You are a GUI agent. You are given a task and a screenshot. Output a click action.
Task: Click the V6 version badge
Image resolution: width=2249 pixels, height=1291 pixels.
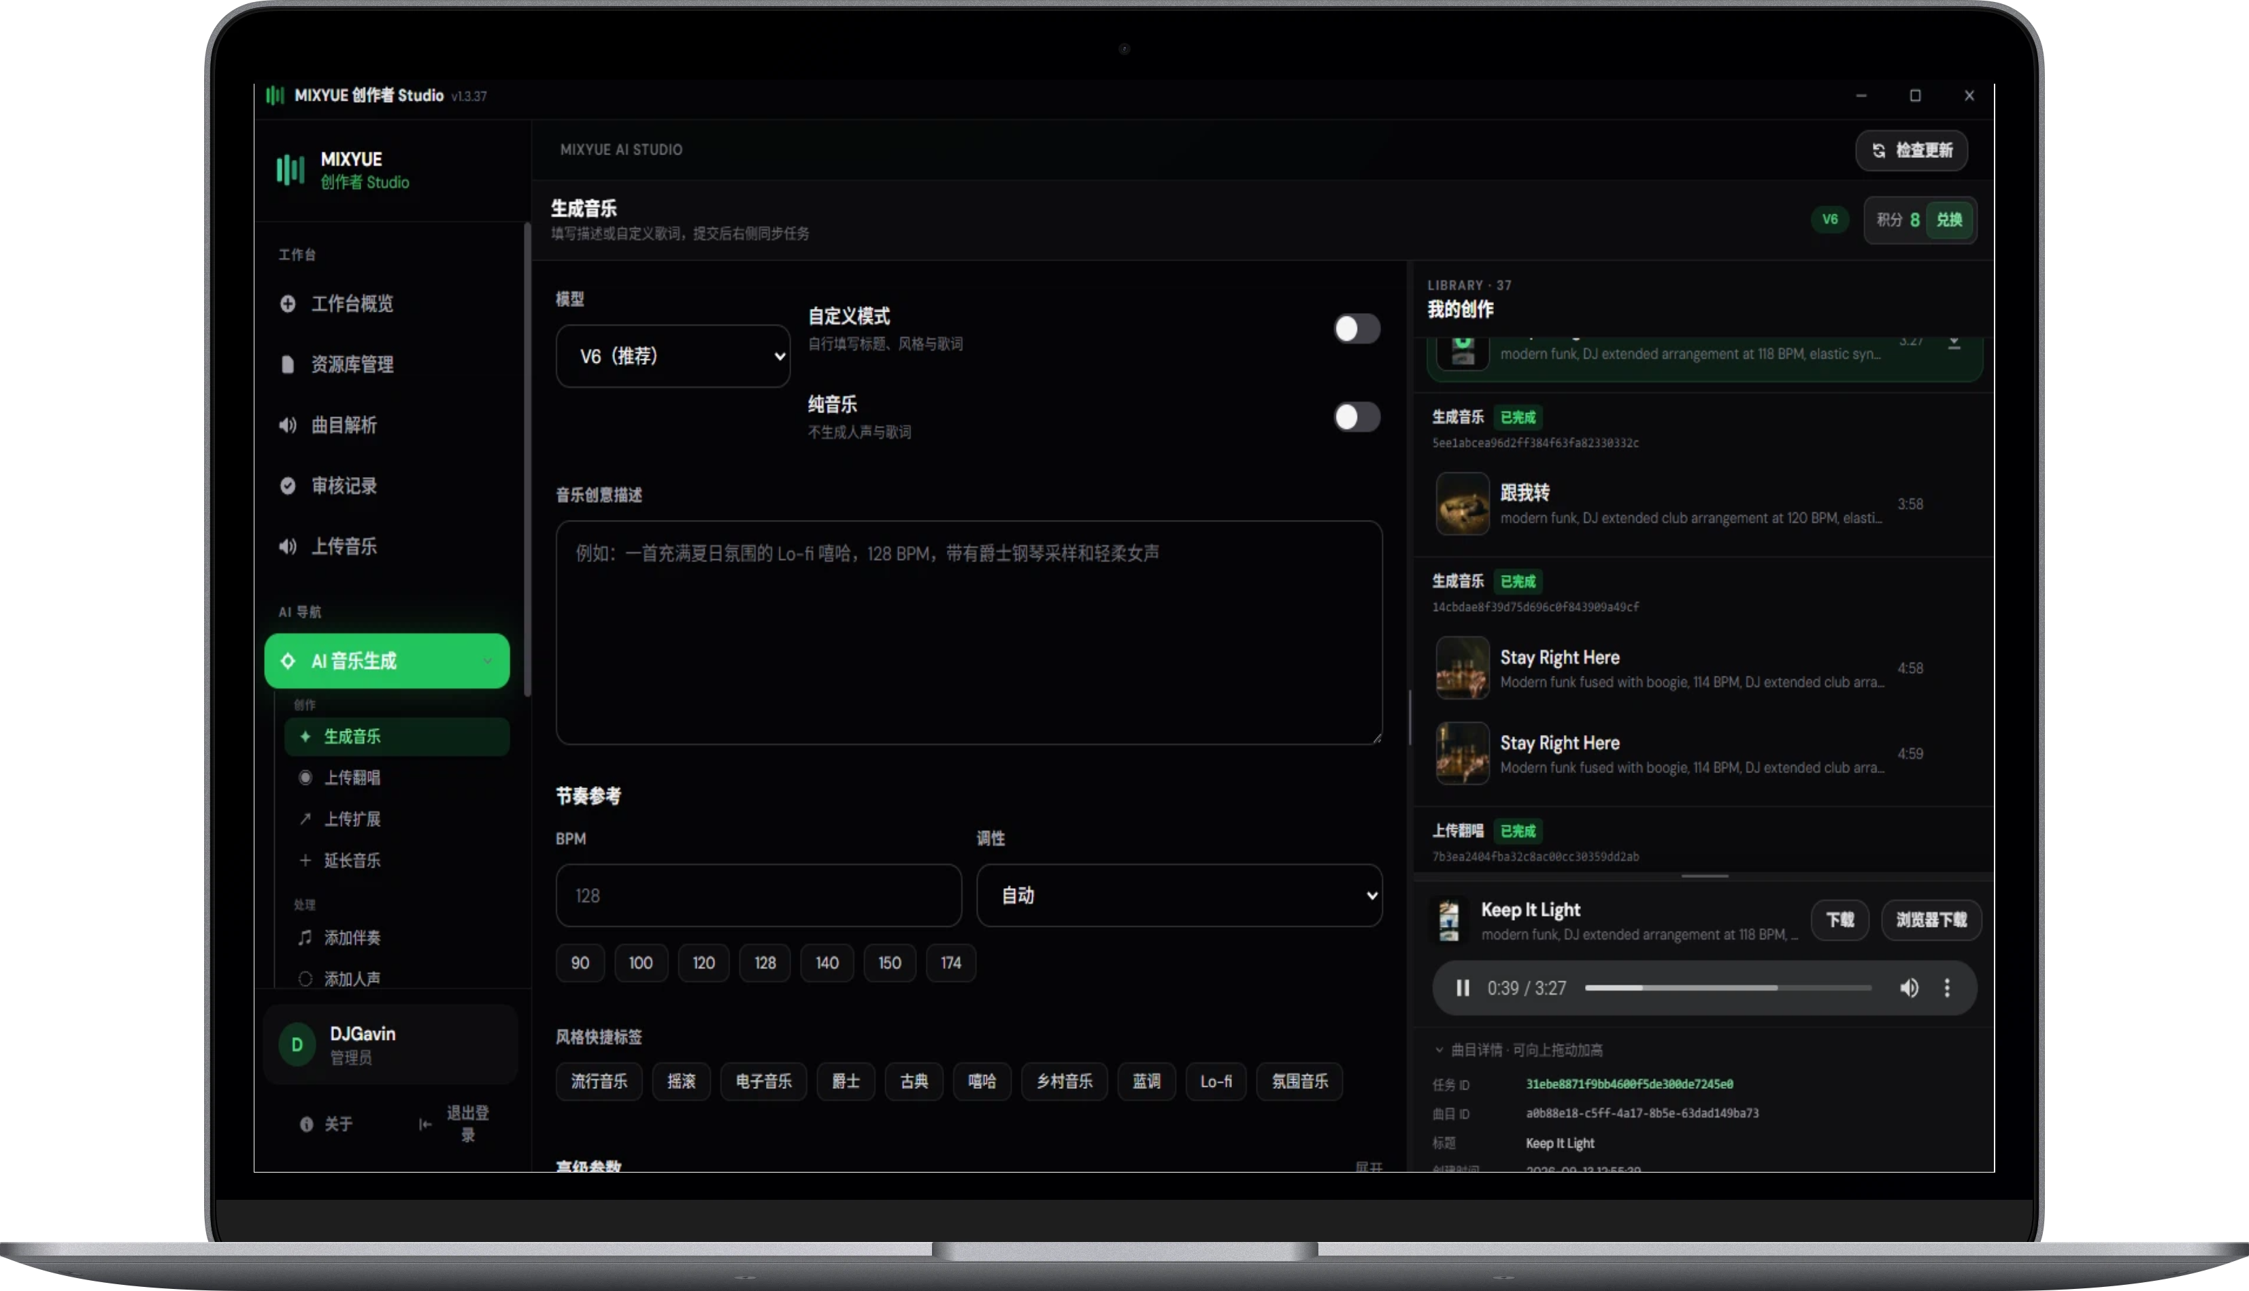[1829, 219]
